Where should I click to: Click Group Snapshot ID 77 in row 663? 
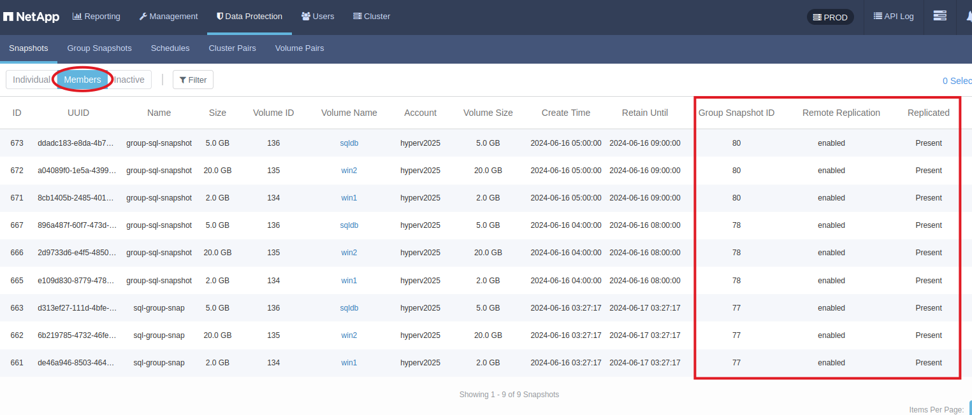[736, 308]
